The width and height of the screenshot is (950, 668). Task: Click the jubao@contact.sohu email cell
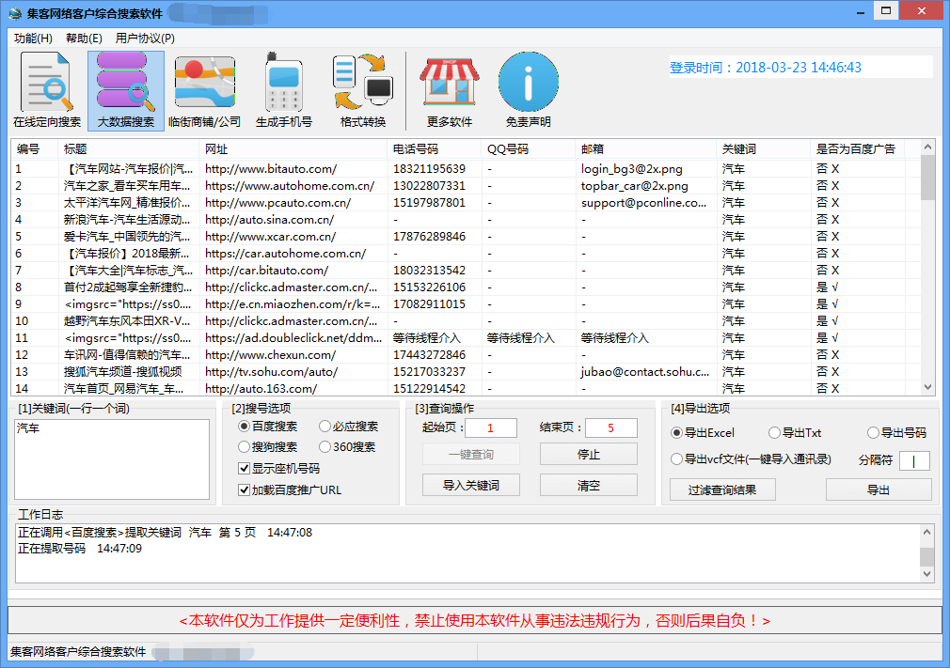[x=645, y=372]
